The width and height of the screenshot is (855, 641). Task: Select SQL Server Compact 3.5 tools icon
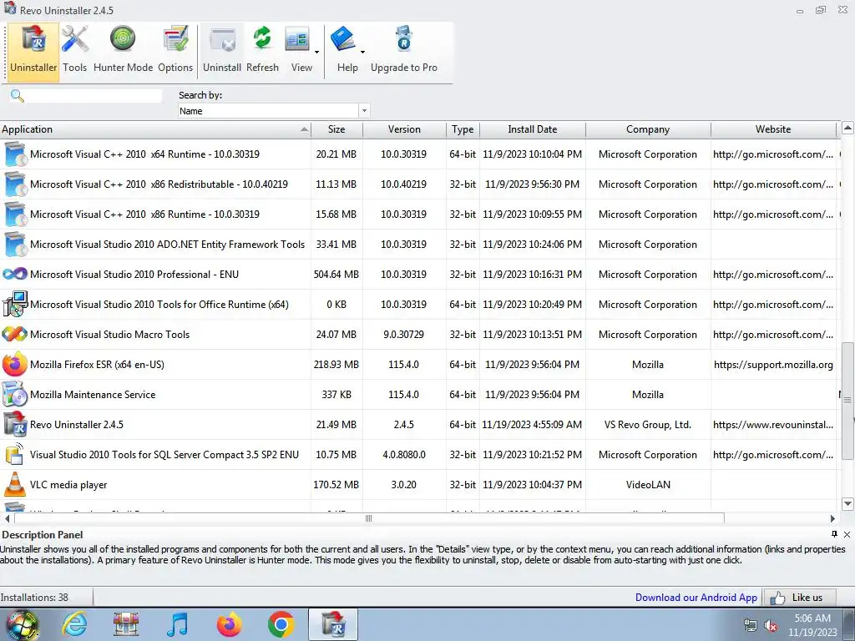pyautogui.click(x=15, y=455)
